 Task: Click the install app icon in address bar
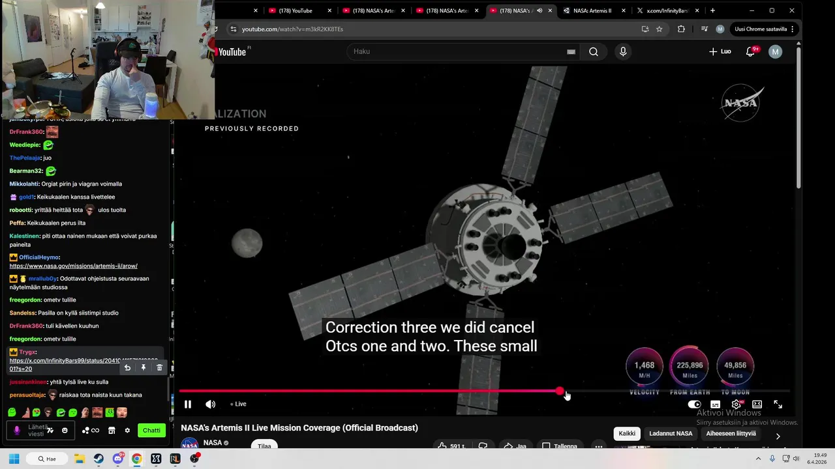point(645,29)
